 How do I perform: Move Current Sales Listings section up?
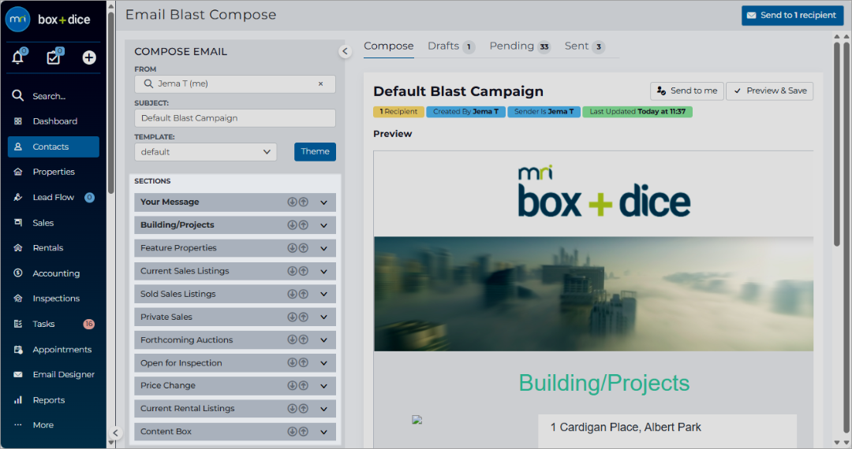click(x=304, y=271)
